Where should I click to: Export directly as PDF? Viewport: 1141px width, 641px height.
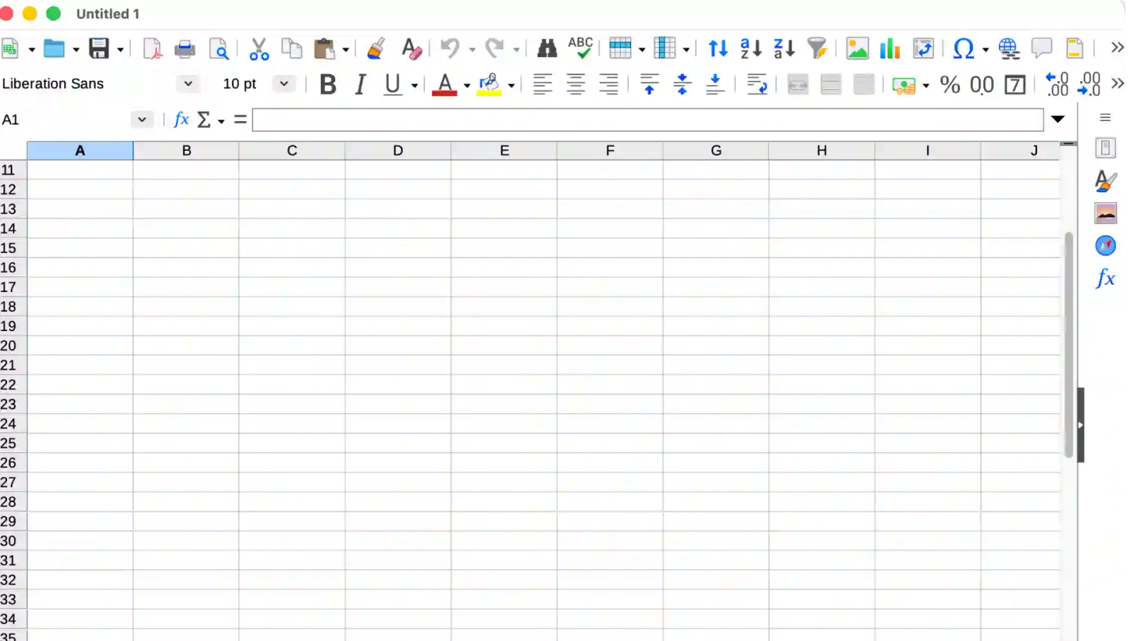coord(152,49)
